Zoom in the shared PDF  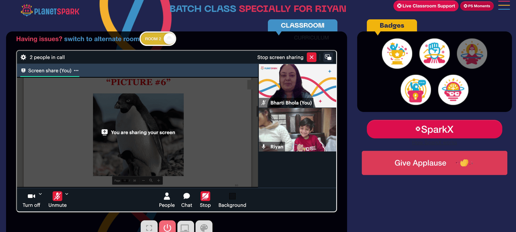click(x=158, y=180)
